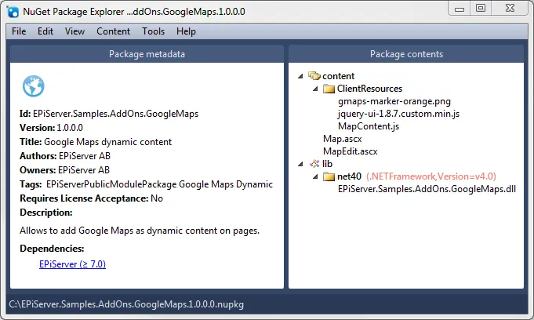Click the Id value EPiServer.Samples.AddOns.GoogleMaps
The height and width of the screenshot is (320, 534).
pos(116,114)
